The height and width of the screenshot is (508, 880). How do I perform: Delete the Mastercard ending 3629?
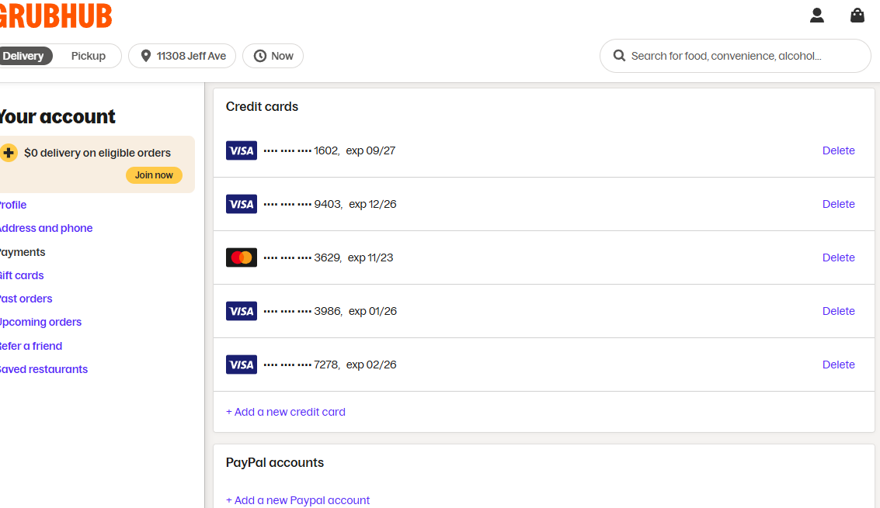[x=839, y=257]
